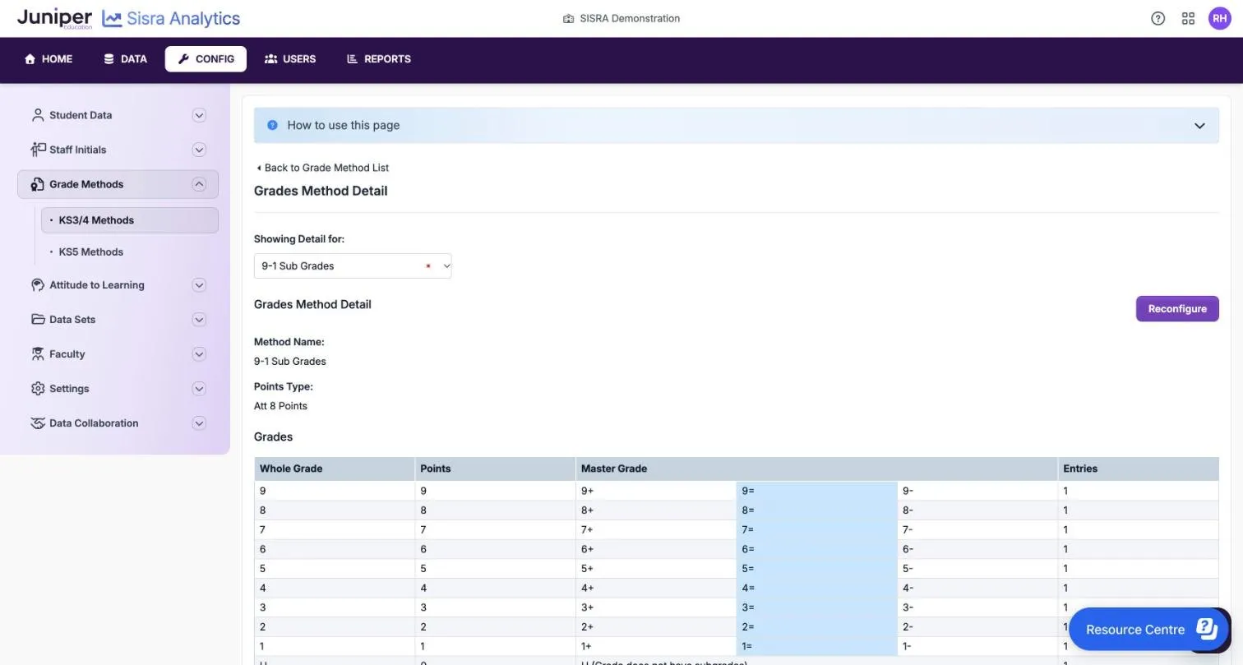This screenshot has height=665, width=1243.
Task: Expand the Data Sets section chevron
Action: 199,320
